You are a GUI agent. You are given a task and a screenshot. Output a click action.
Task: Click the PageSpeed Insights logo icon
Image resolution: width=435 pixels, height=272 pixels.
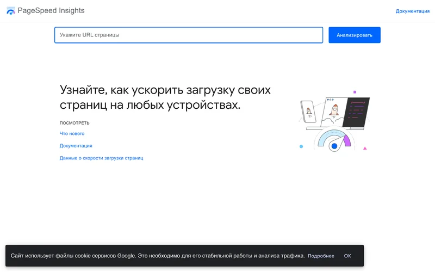pyautogui.click(x=10, y=10)
